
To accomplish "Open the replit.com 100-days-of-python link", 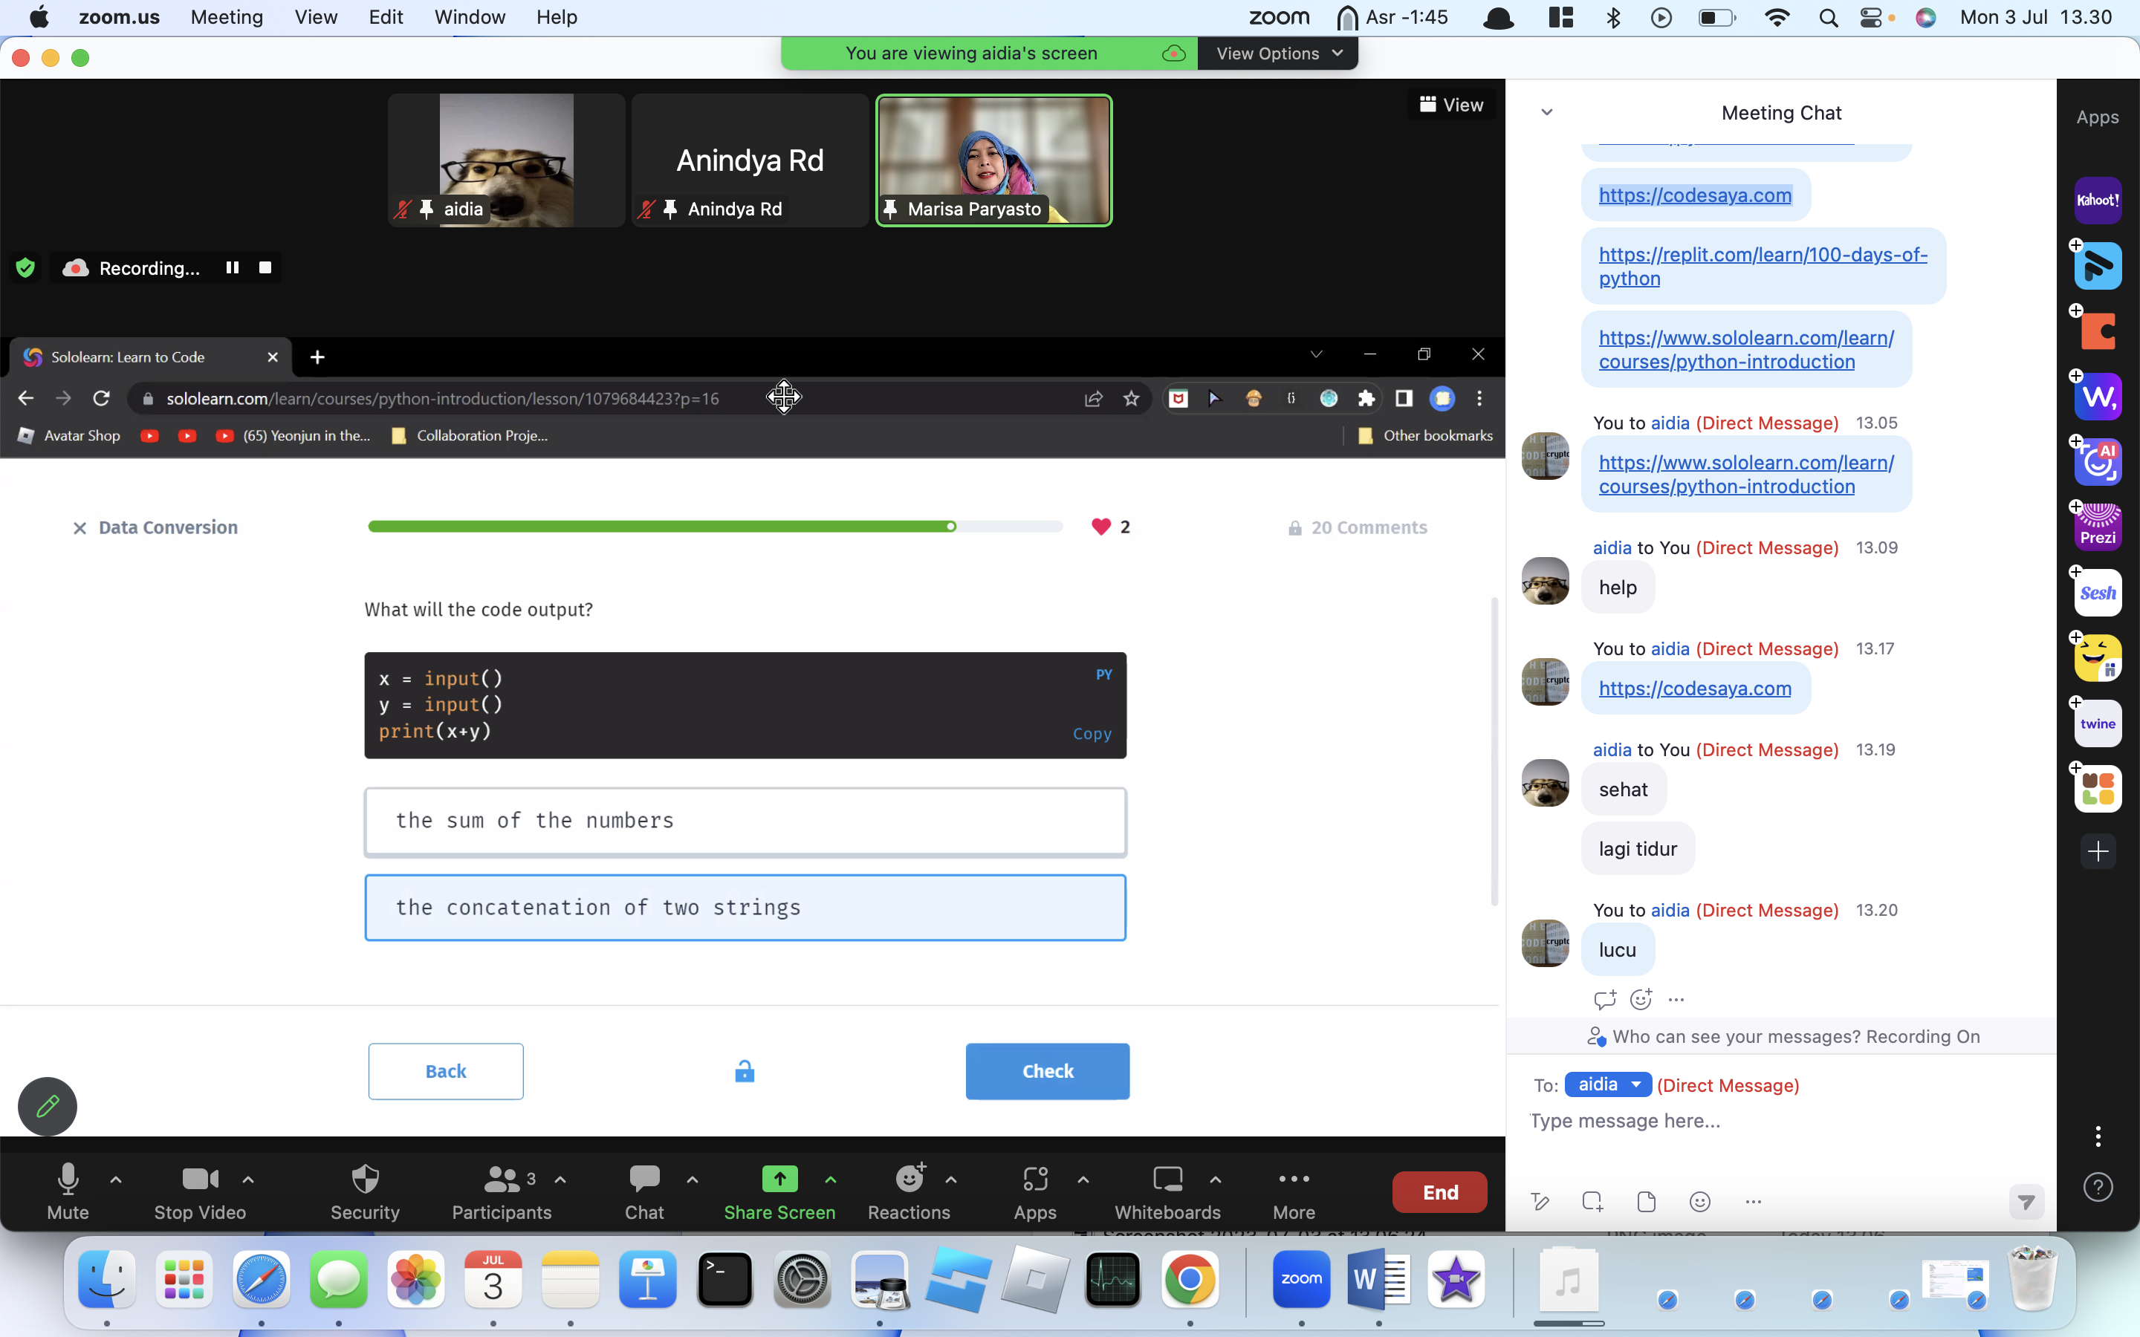I will [1763, 266].
